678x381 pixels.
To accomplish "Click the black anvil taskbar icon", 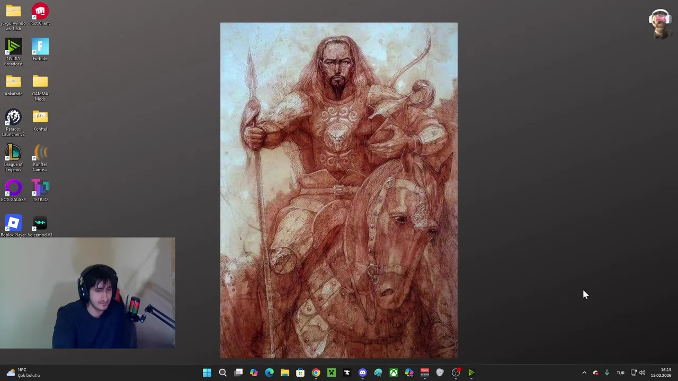I will point(347,373).
